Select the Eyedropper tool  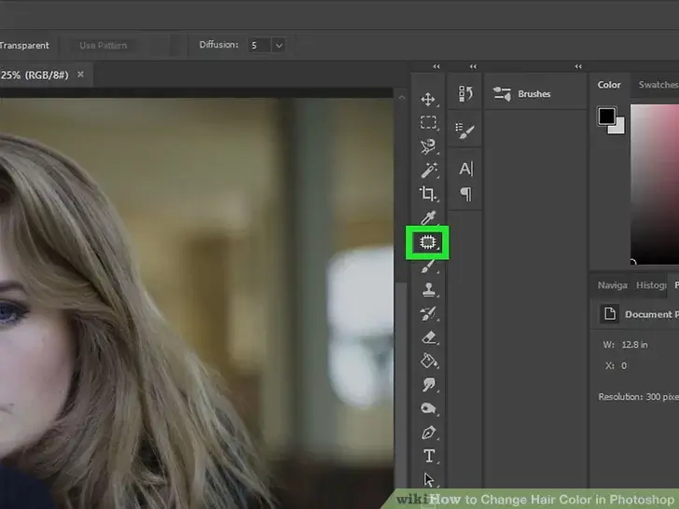tap(428, 218)
